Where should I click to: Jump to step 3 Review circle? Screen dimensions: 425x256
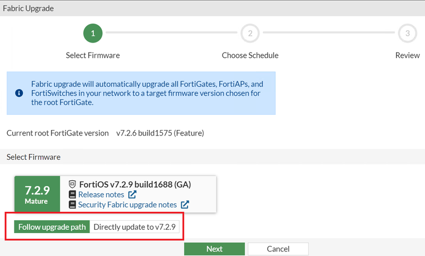tap(407, 33)
